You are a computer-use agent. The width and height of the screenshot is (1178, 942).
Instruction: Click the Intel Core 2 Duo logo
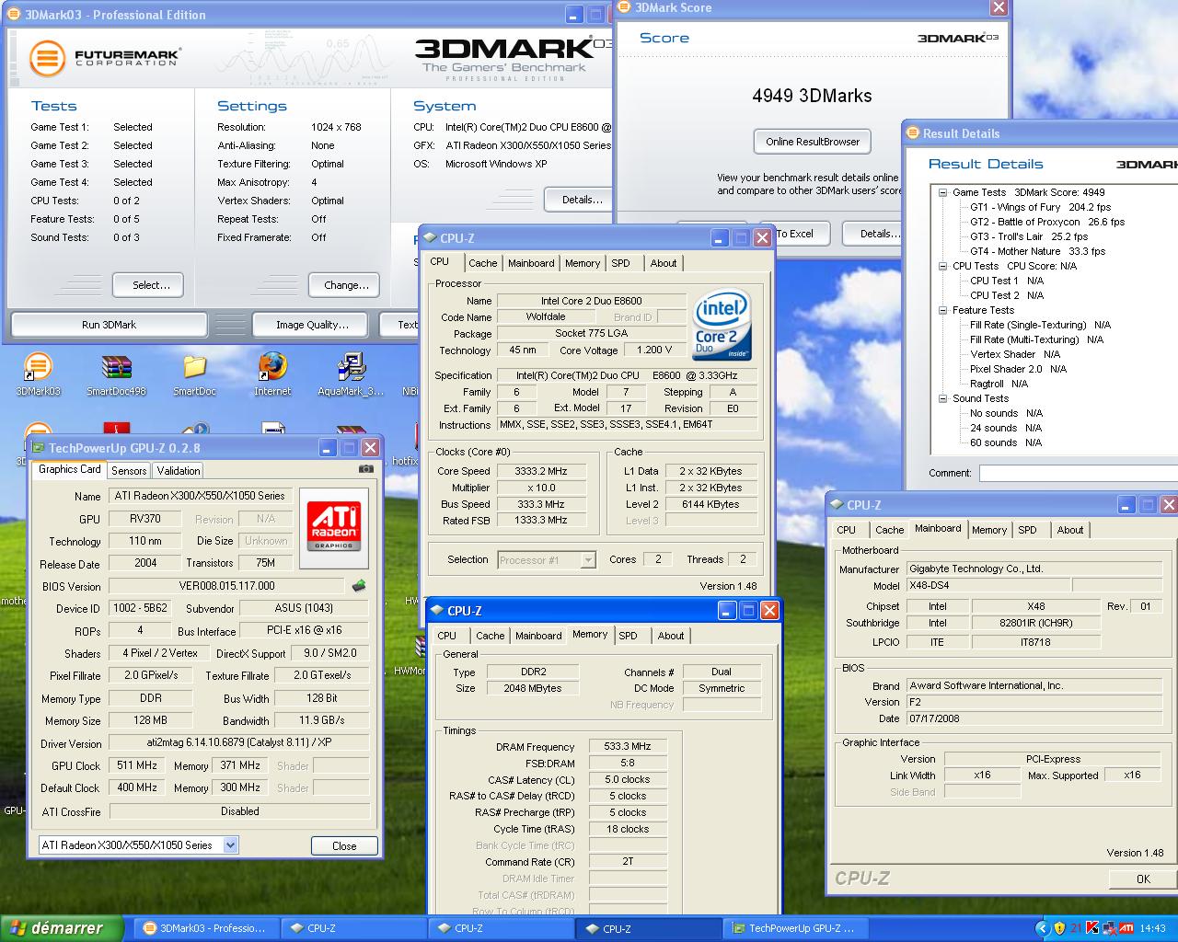click(722, 326)
